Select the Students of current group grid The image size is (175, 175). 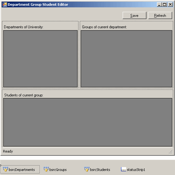point(87,122)
